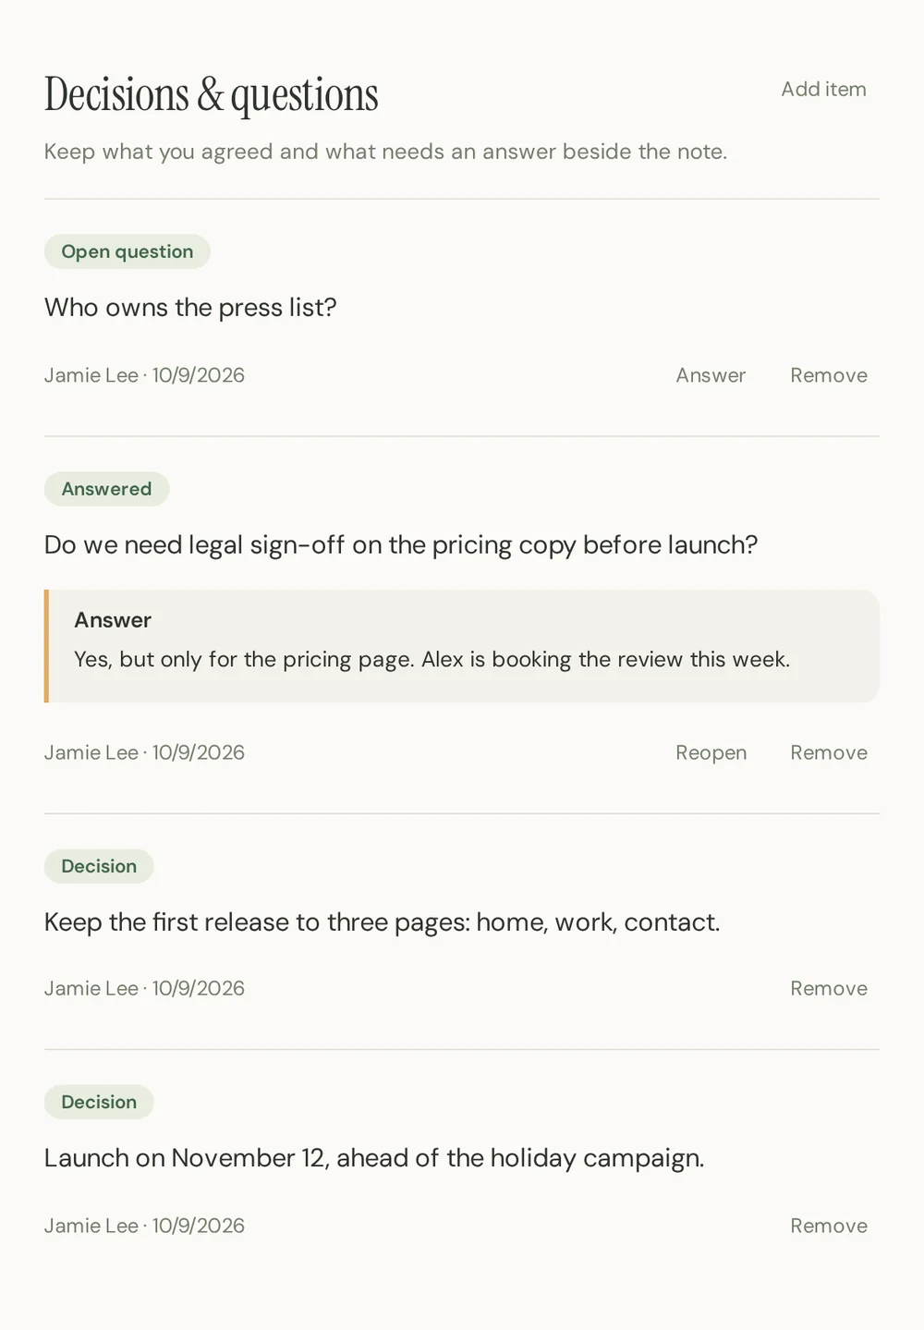Answer the press list question
924x1330 pixels.
click(711, 375)
